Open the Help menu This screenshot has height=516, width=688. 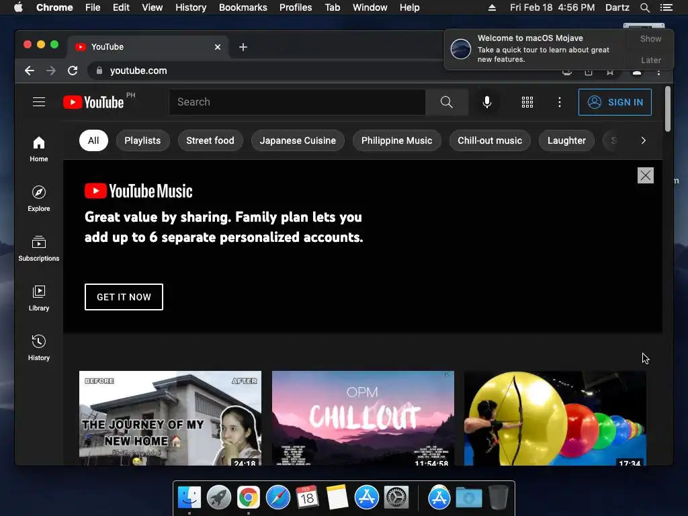[409, 7]
